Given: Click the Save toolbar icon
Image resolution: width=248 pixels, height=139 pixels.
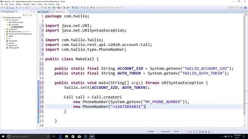Looking at the screenshot, I should (7, 8).
